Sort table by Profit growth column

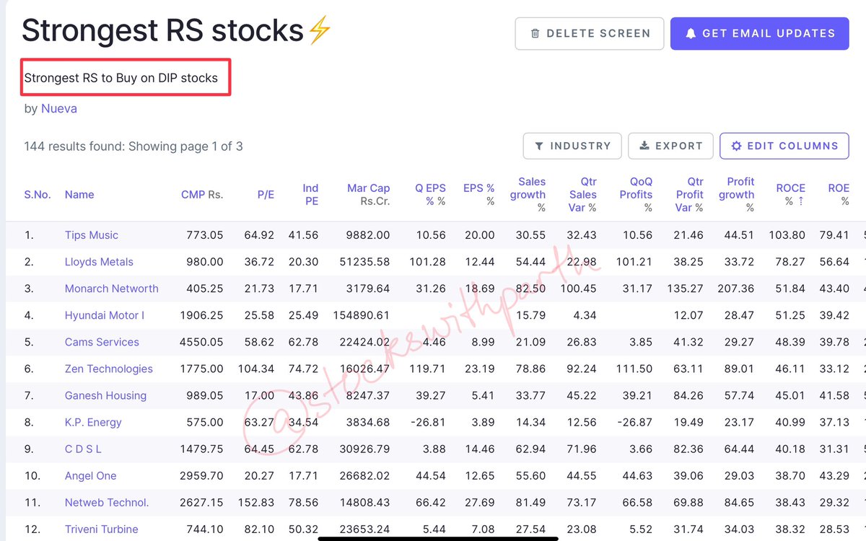pos(736,195)
